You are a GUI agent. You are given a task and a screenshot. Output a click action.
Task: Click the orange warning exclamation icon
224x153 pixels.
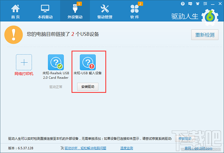point(13,35)
